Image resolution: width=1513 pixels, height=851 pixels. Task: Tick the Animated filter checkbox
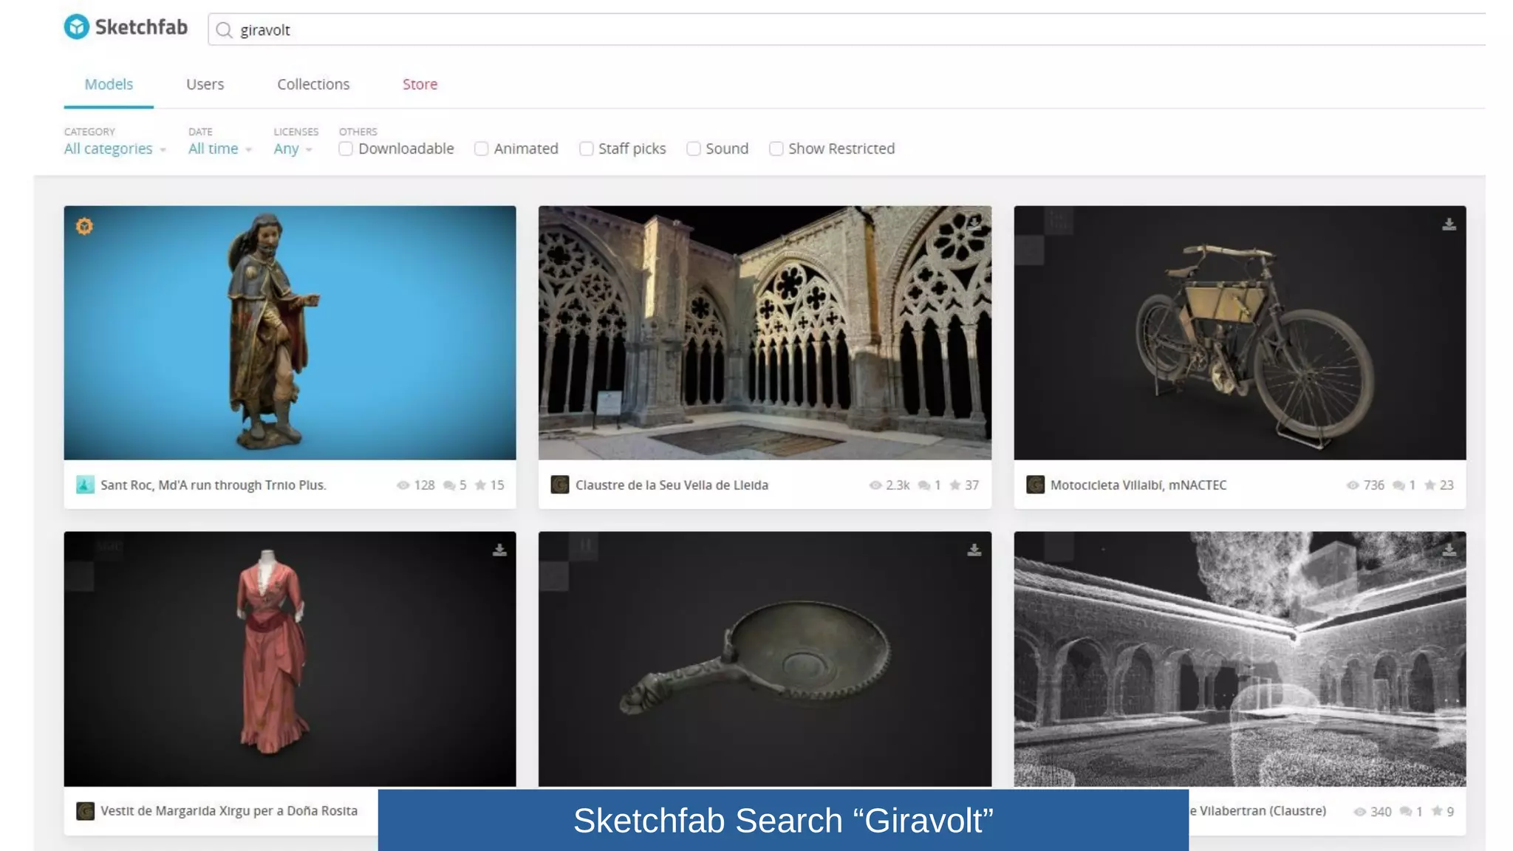(481, 149)
